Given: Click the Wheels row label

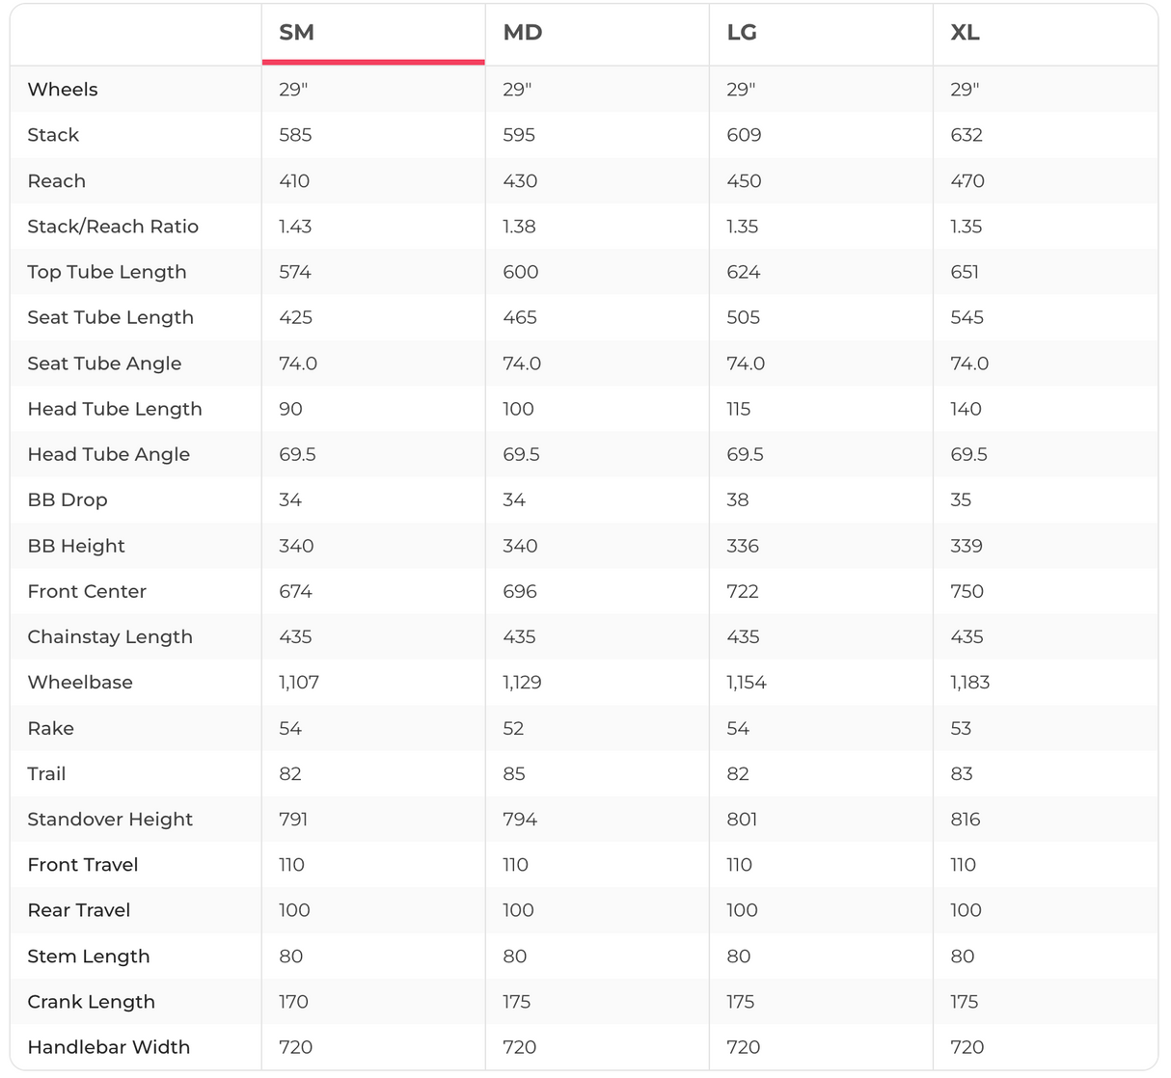Looking at the screenshot, I should point(63,90).
